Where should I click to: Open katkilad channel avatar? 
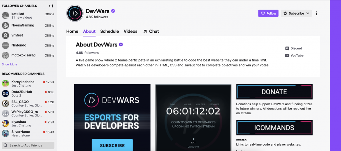pyautogui.click(x=5, y=15)
